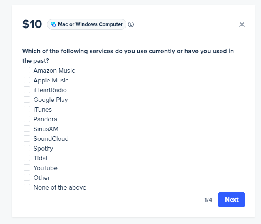Choose the Other checkbox
261x224 pixels.
[x=27, y=177]
